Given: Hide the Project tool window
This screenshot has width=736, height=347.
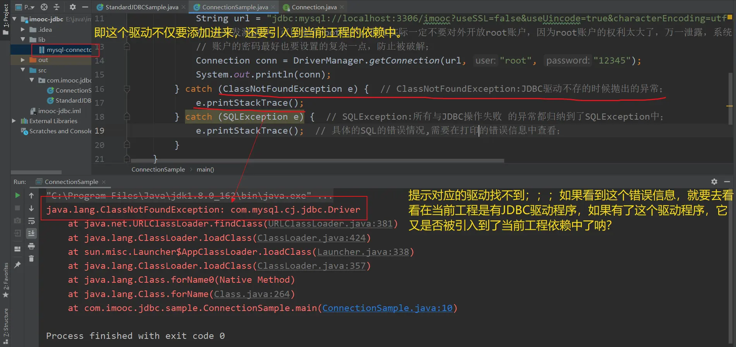Looking at the screenshot, I should 85,7.
